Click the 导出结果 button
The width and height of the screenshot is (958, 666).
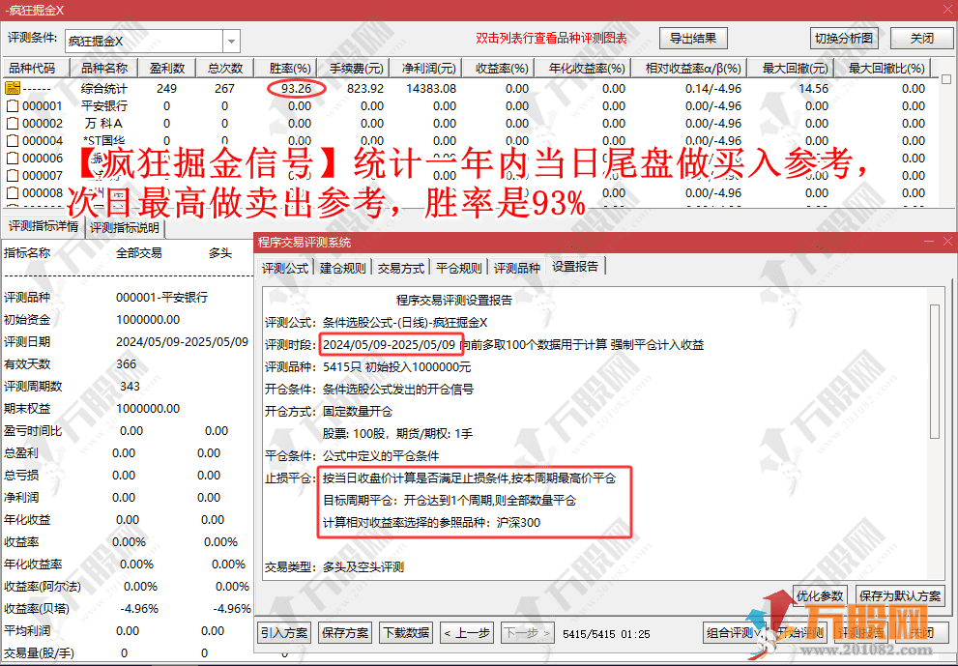point(694,38)
